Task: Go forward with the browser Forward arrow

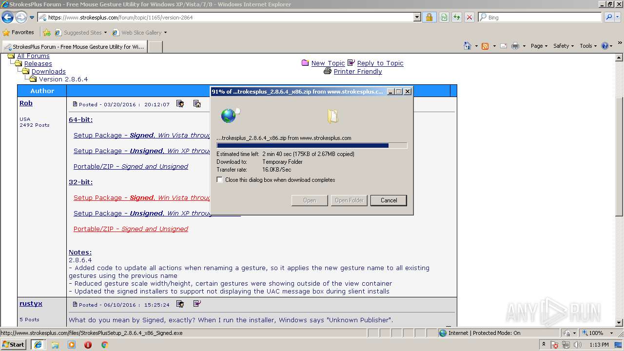Action: point(21,18)
